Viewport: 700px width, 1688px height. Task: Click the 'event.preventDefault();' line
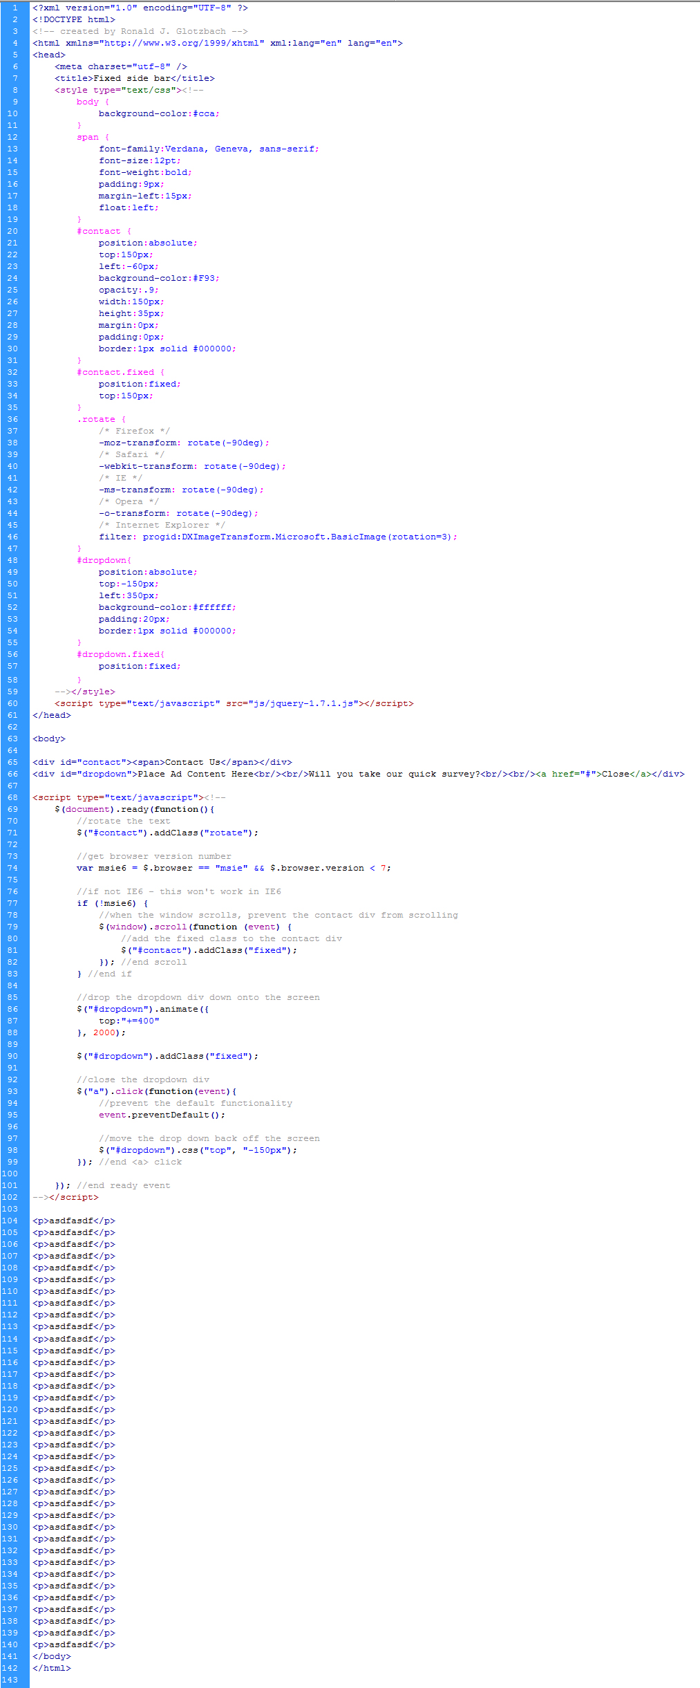tap(162, 1115)
